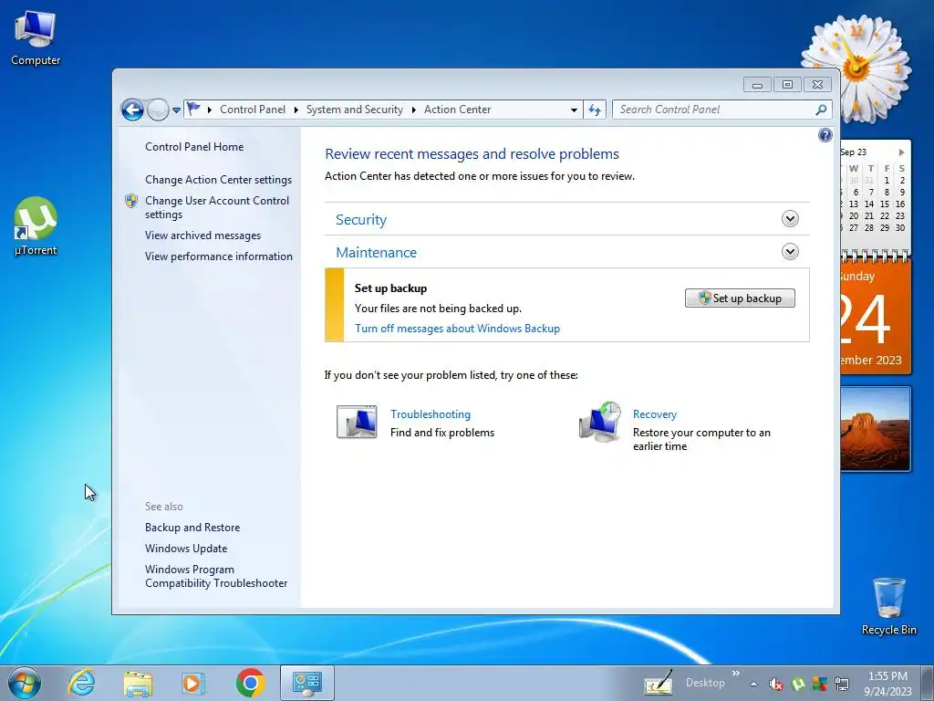Viewport: 934px width, 701px height.
Task: Select Action Center breadcrumb item
Action: pyautogui.click(x=457, y=110)
